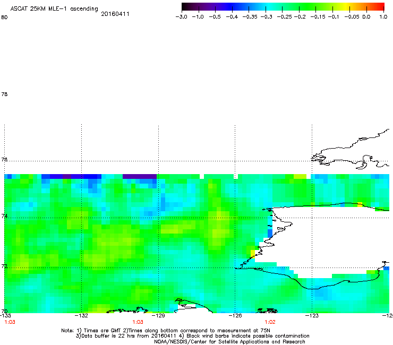Click the longitude label -123
The height and width of the screenshot is (345, 393).
pos(312,316)
